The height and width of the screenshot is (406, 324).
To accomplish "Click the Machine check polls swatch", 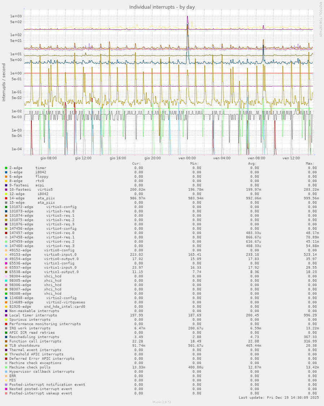I will pyautogui.click(x=6, y=367).
